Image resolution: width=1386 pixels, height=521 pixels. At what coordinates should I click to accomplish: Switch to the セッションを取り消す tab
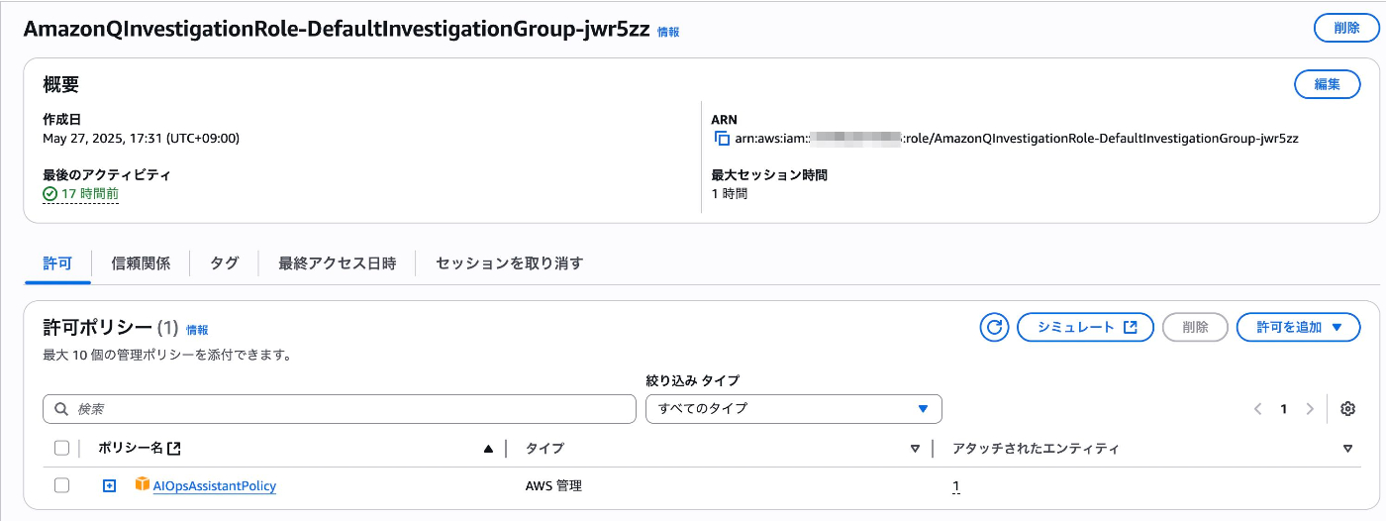[509, 263]
